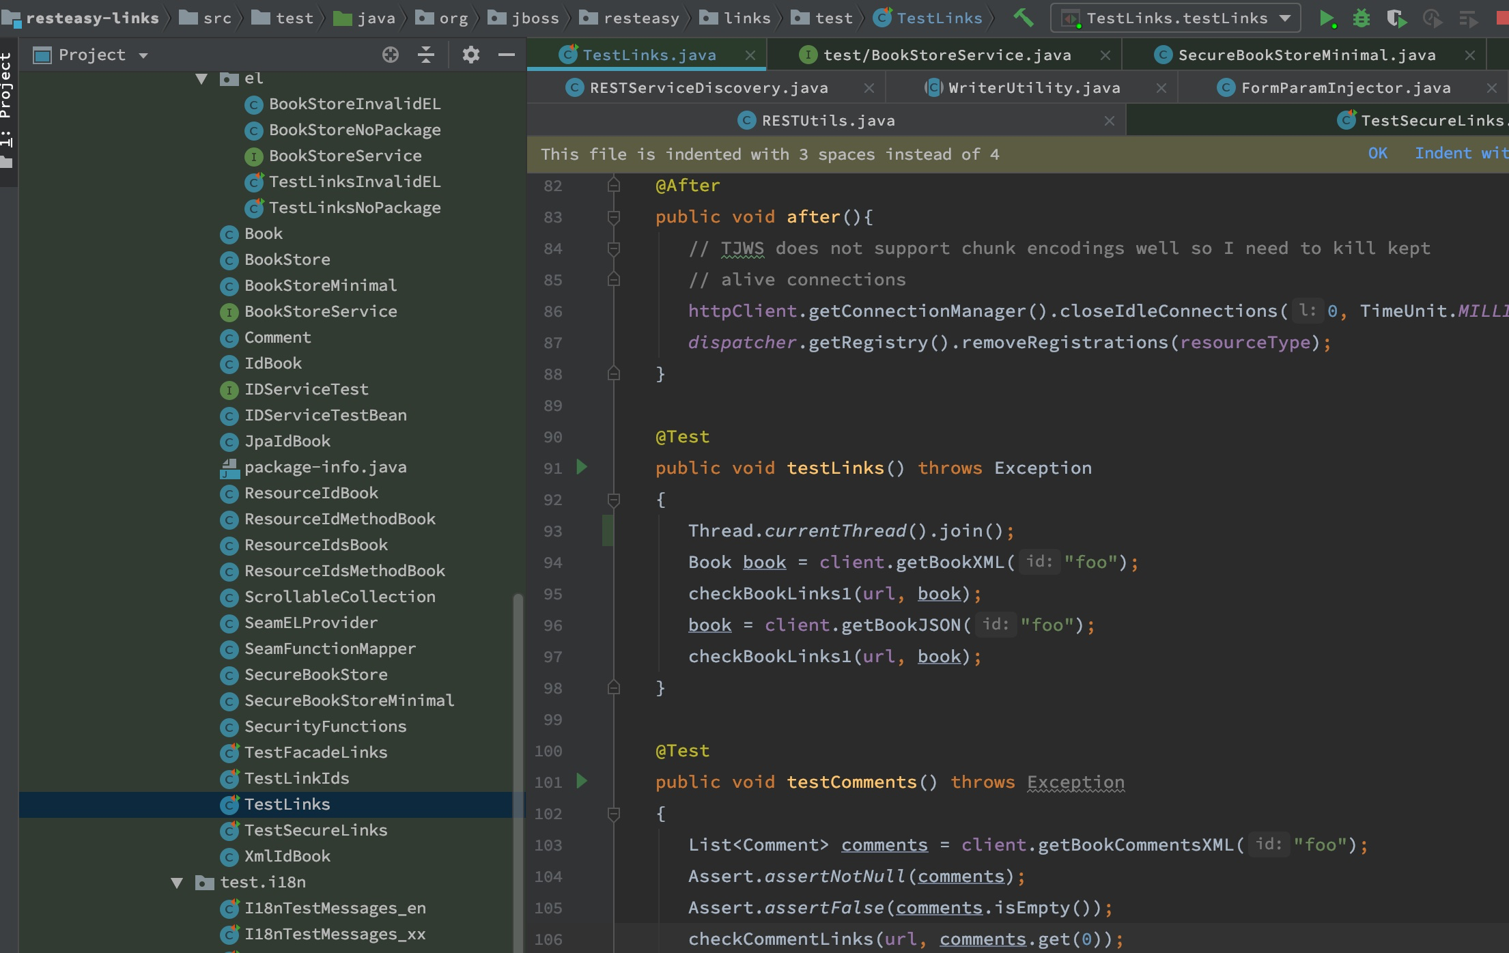Click the locate file crosshair icon
This screenshot has width=1509, height=953.
(x=390, y=55)
